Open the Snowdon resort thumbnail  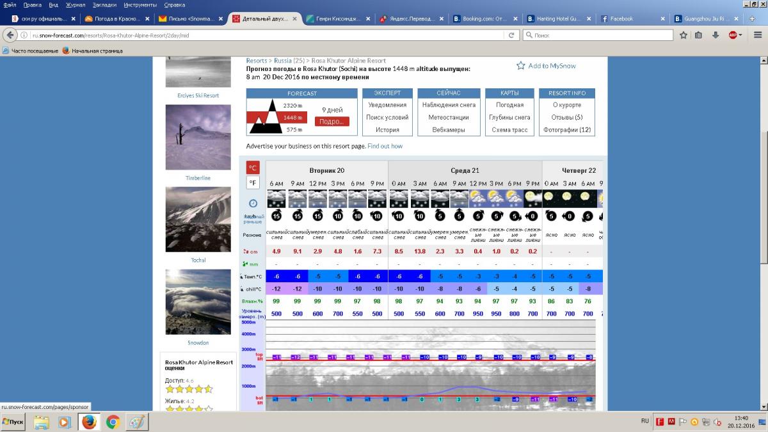tap(198, 302)
